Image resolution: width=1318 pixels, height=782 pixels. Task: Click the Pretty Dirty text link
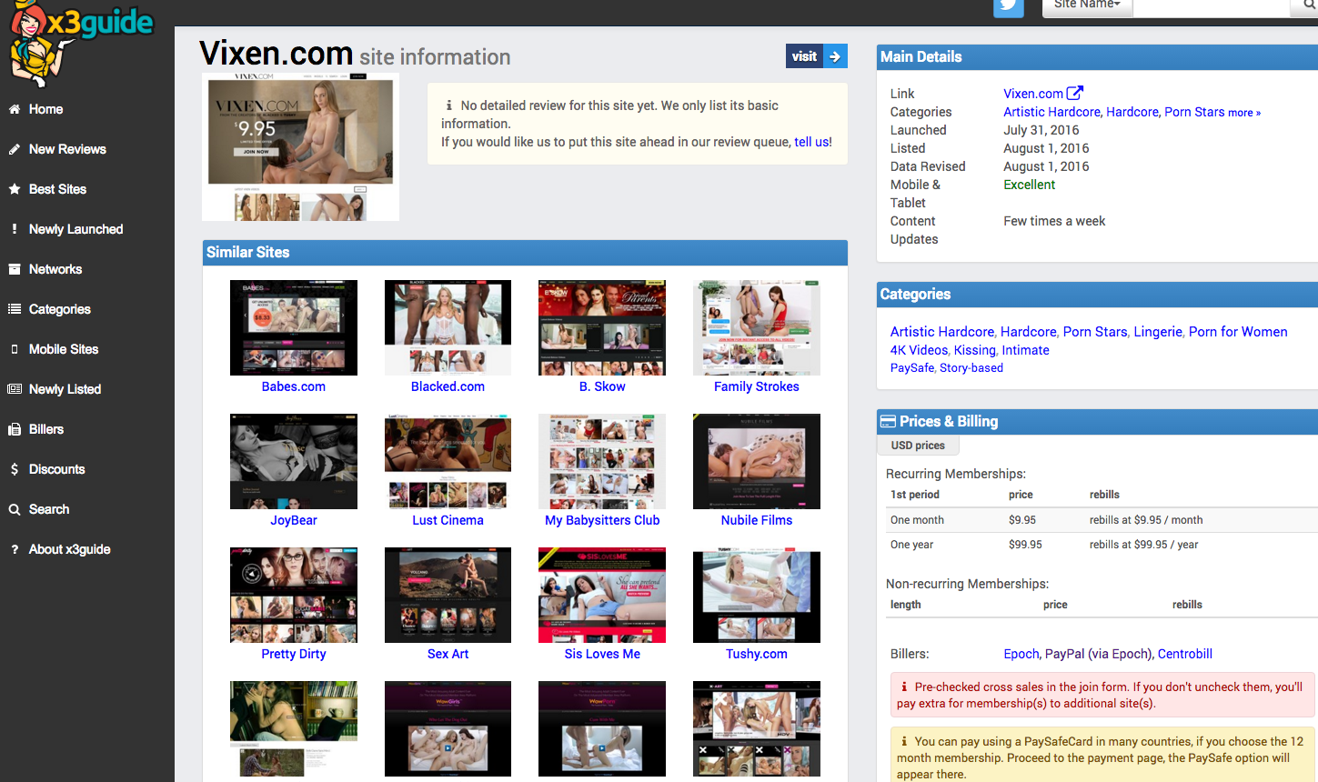click(294, 654)
